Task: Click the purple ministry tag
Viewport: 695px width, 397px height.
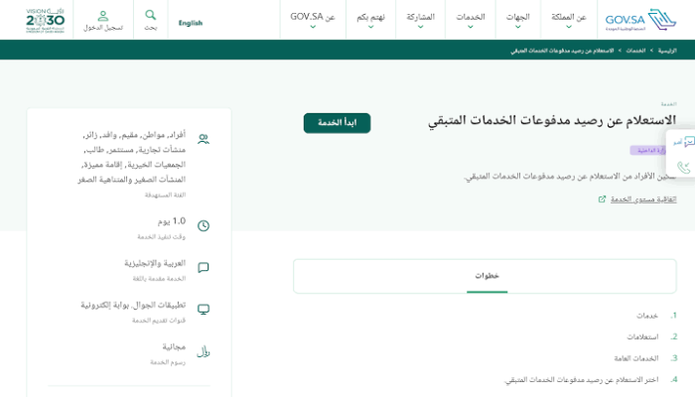Action: coord(647,151)
